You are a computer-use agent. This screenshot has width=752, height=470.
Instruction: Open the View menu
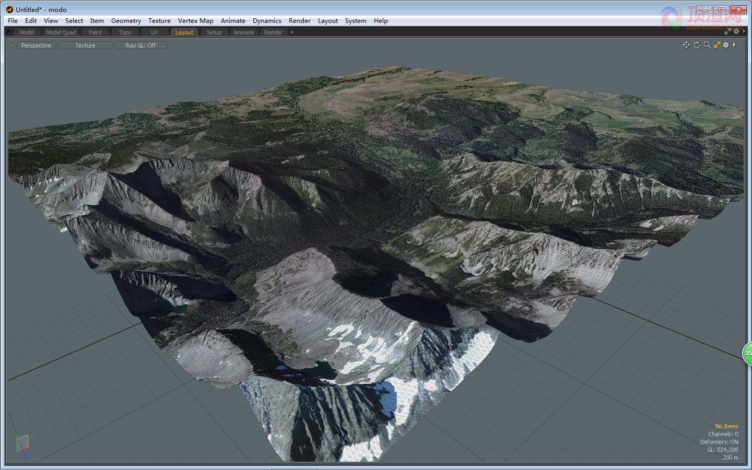point(51,21)
